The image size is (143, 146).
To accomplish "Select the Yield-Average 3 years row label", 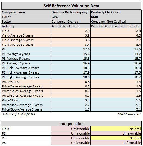I will coord(26,35).
